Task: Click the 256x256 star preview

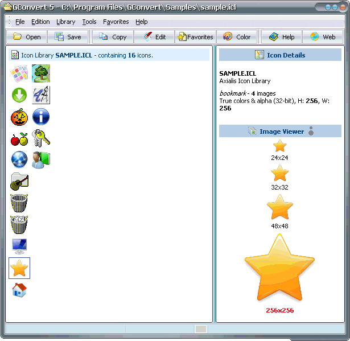Action: point(279,268)
